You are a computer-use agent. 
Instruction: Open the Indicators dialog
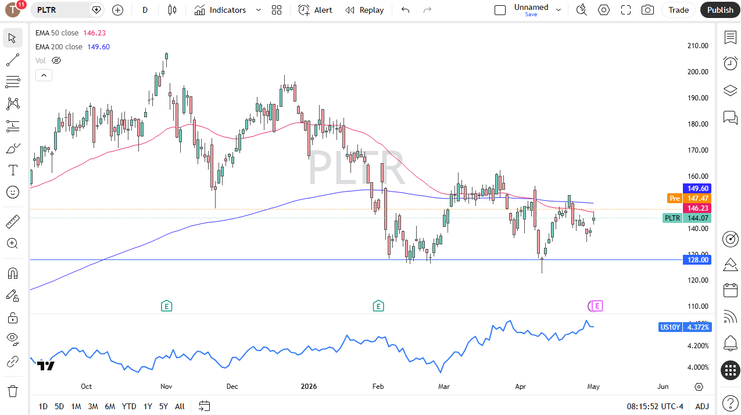220,10
